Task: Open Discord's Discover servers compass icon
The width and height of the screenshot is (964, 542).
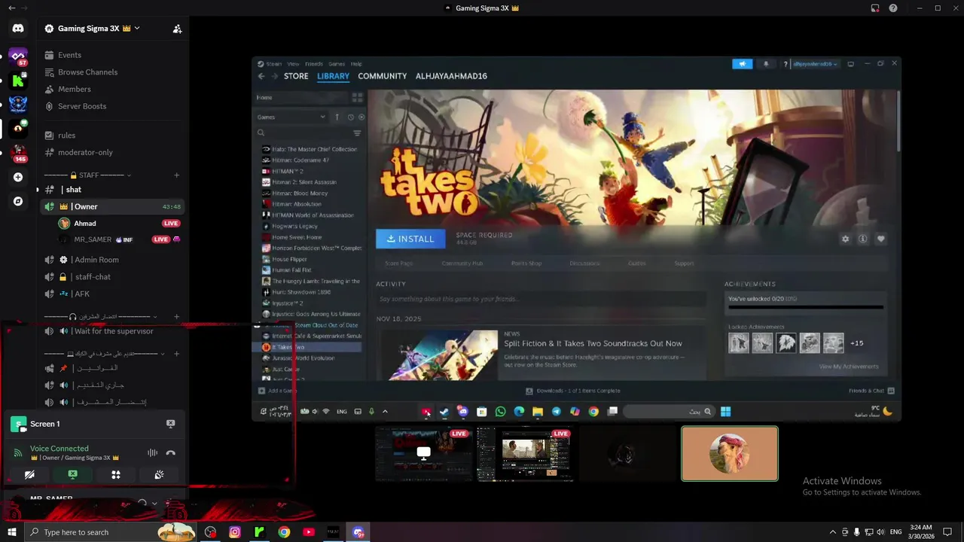Action: pyautogui.click(x=18, y=201)
